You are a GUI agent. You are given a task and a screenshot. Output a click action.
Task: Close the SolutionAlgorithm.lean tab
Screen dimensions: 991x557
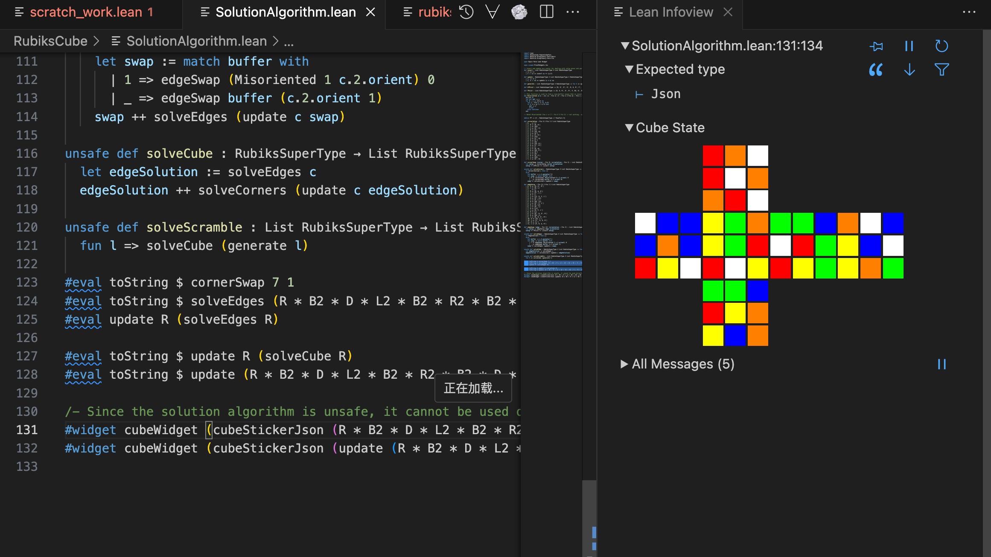pyautogui.click(x=370, y=12)
